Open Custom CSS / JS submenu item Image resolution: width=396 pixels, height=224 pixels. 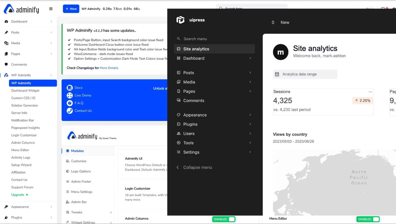point(23,98)
